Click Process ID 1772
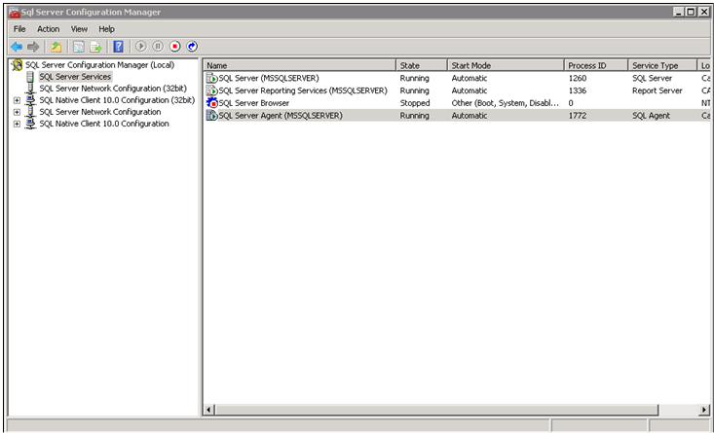Image resolution: width=714 pixels, height=433 pixels. (578, 116)
